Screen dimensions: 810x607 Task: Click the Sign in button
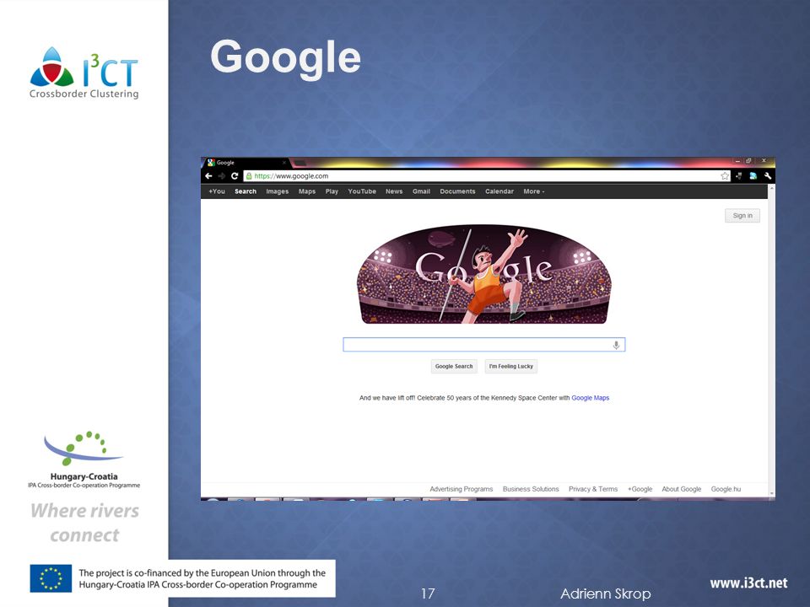(742, 216)
